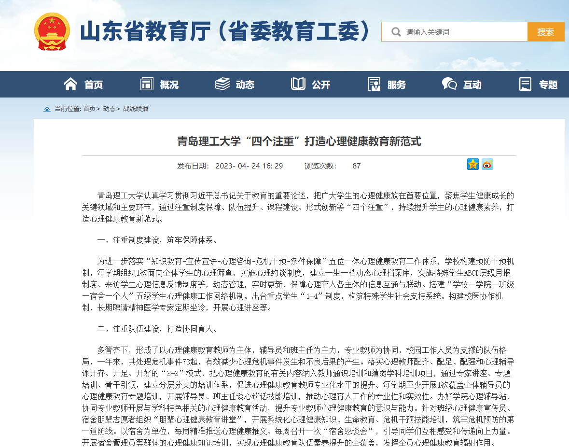Open the 服务 navigation menu item
The height and width of the screenshot is (447, 569).
[396, 85]
